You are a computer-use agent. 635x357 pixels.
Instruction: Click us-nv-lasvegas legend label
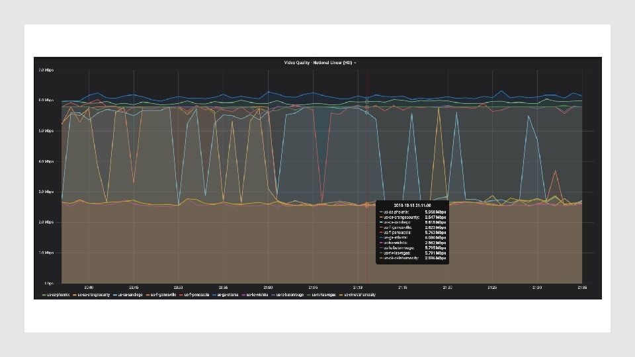tap(323, 295)
